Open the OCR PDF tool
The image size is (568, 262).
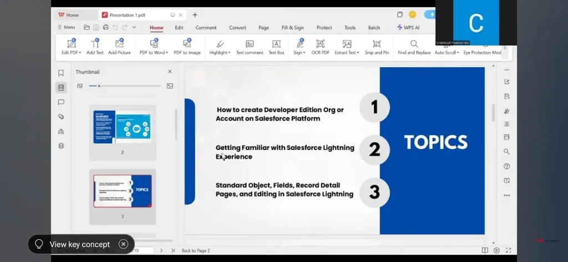(x=320, y=44)
